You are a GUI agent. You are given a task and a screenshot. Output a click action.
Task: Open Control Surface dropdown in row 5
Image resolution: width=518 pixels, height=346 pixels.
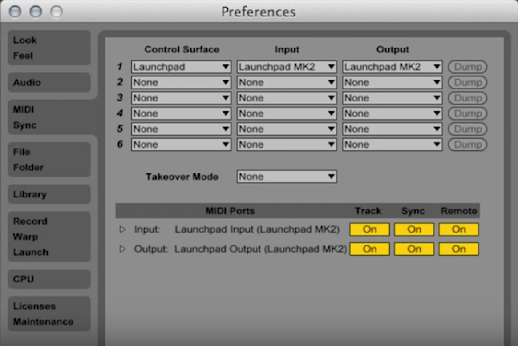[x=181, y=129]
